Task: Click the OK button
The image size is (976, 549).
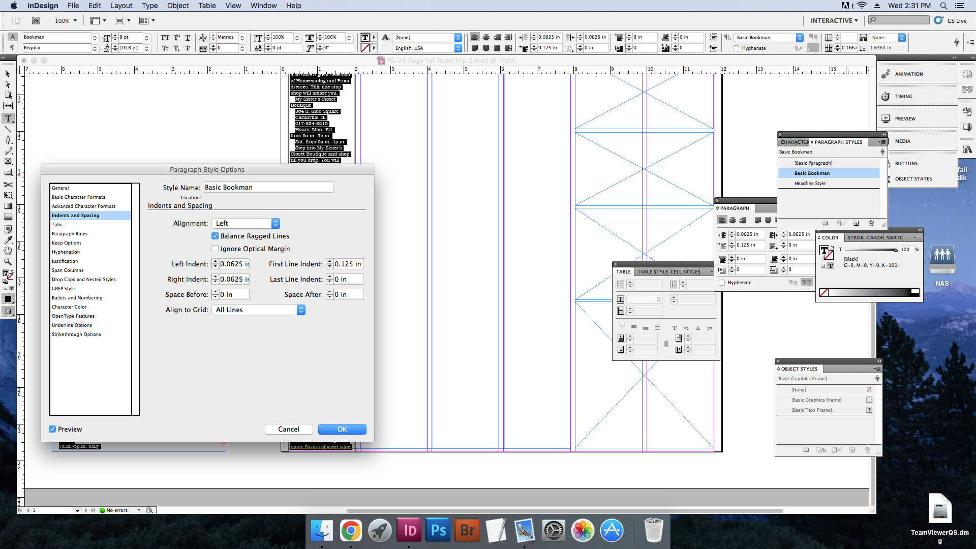Action: (342, 429)
